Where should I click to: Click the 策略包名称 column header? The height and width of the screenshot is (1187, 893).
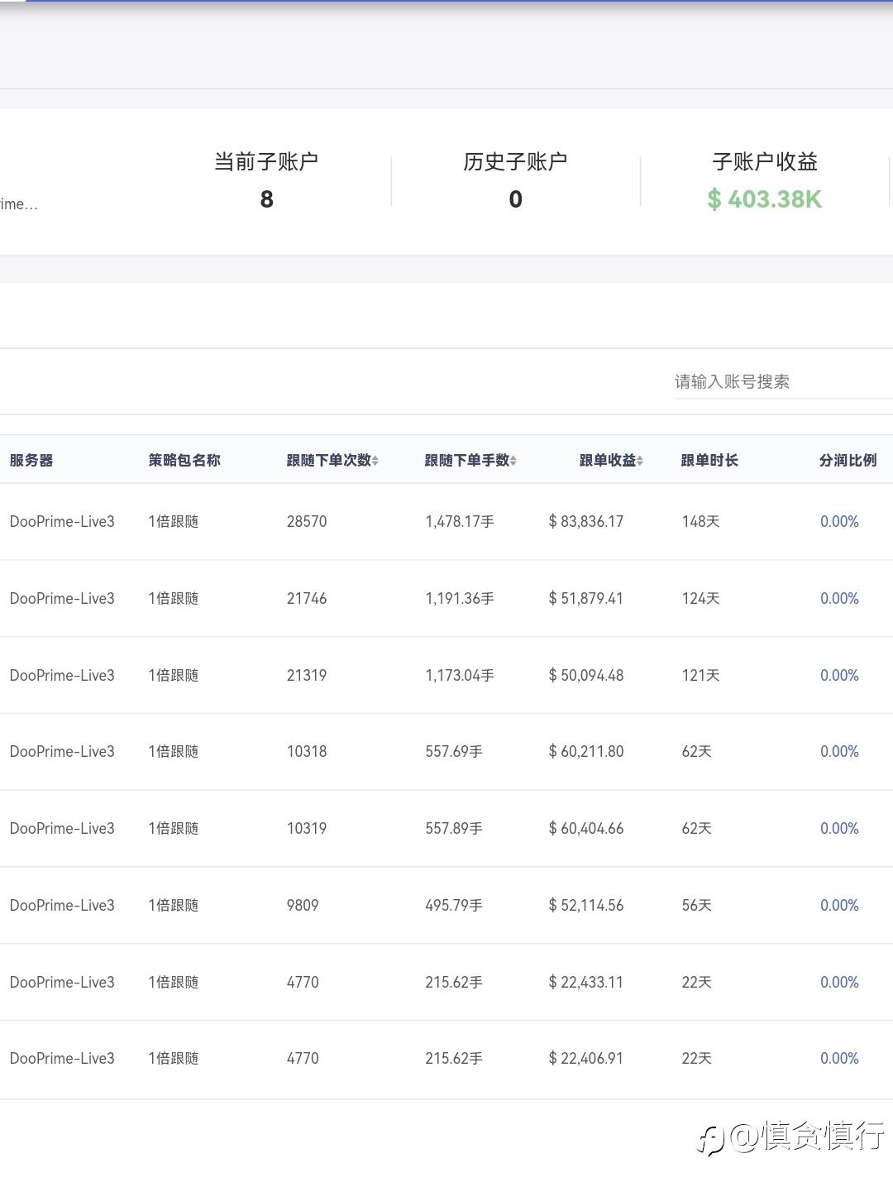(184, 461)
